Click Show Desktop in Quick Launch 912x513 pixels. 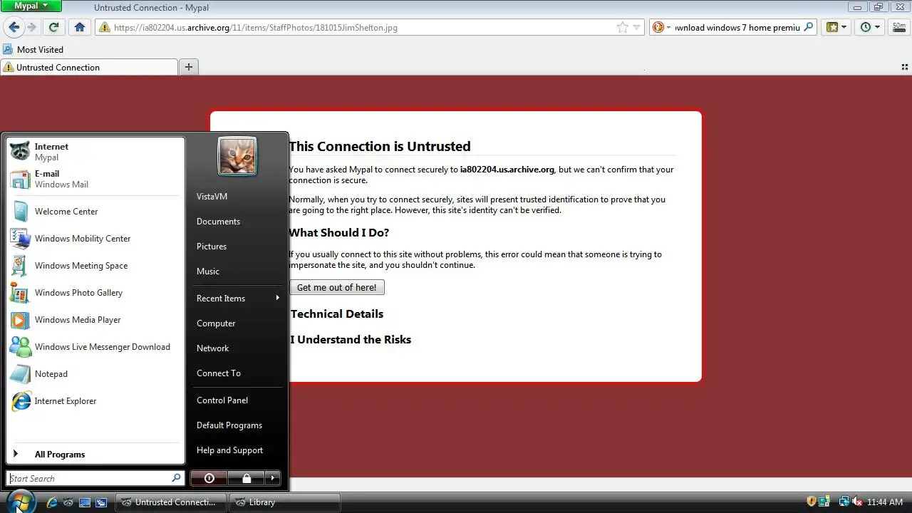[x=85, y=502]
